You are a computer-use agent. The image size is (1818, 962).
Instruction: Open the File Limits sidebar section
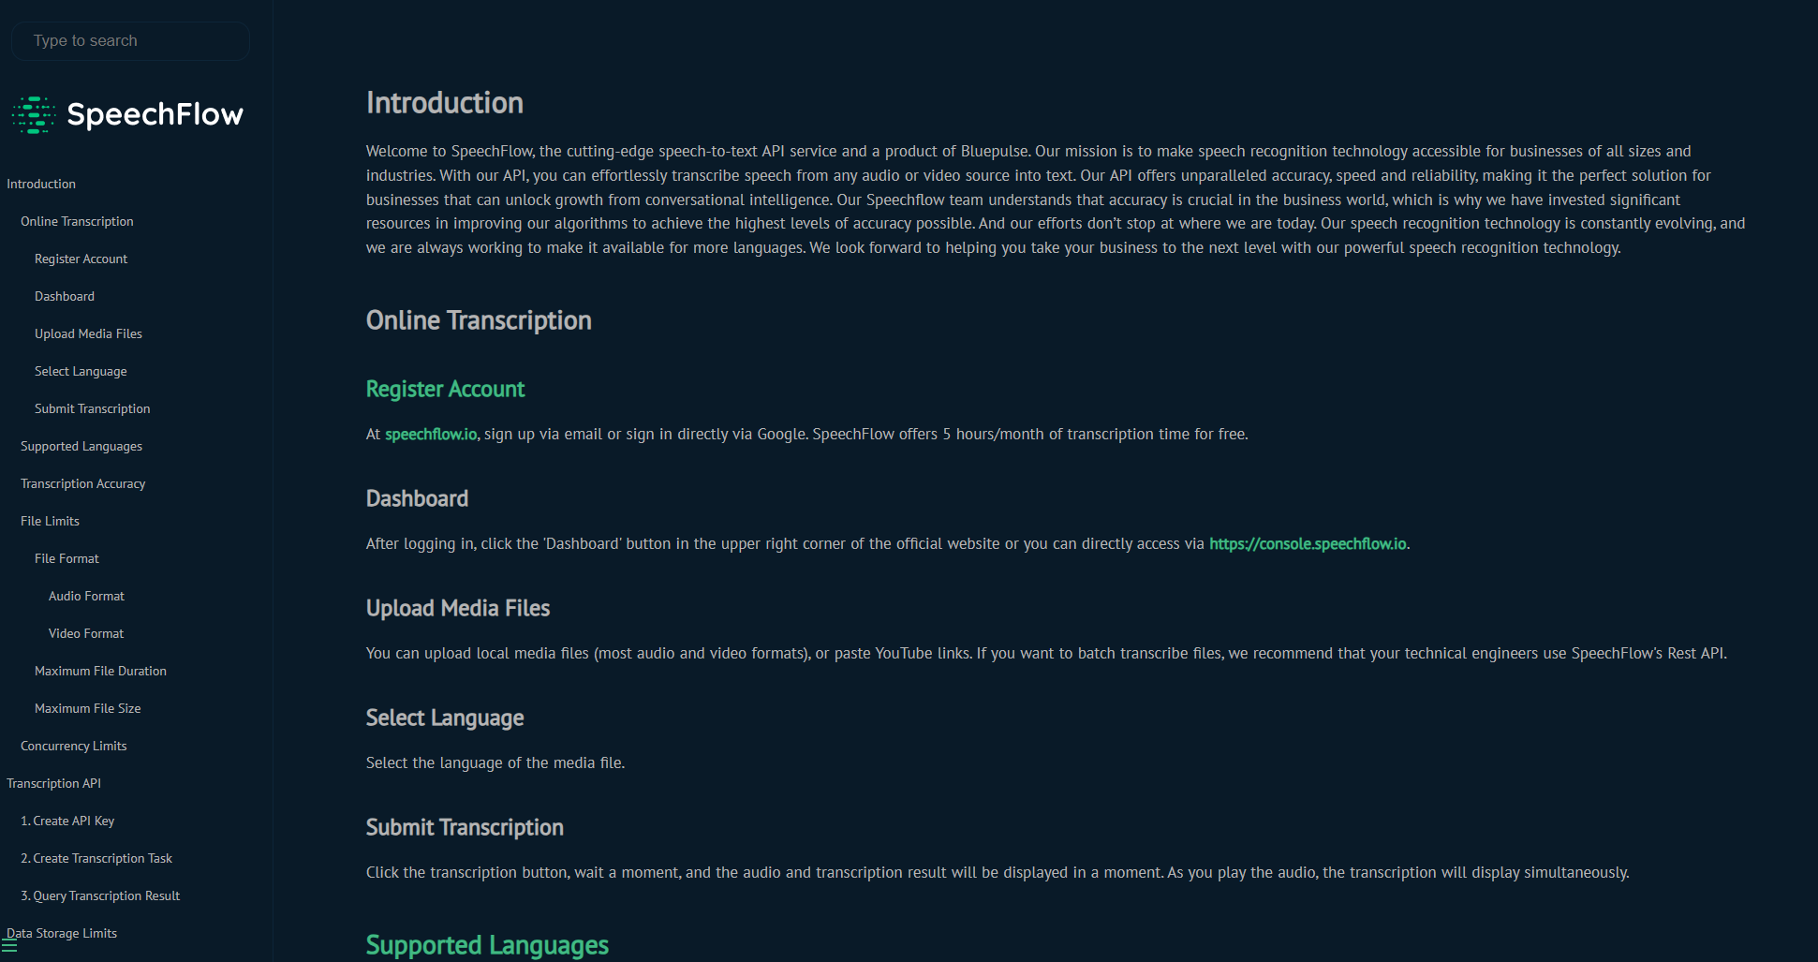(50, 521)
